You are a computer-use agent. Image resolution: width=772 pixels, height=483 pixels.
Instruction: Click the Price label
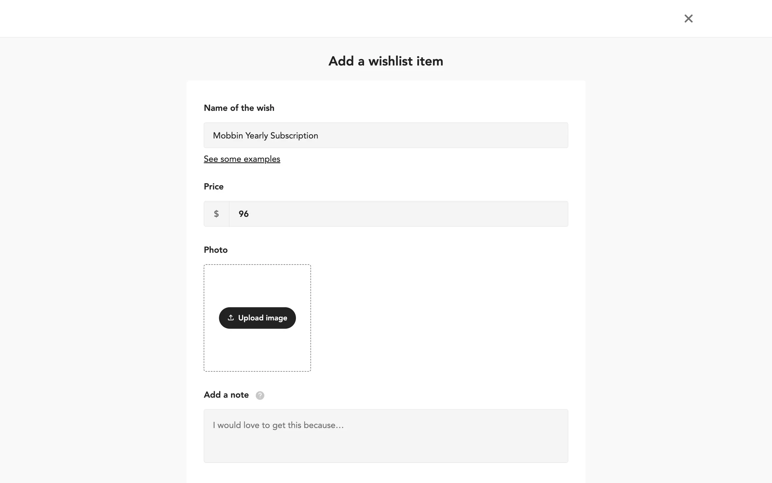tap(214, 186)
